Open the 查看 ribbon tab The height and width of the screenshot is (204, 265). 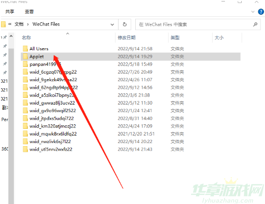coord(29,12)
